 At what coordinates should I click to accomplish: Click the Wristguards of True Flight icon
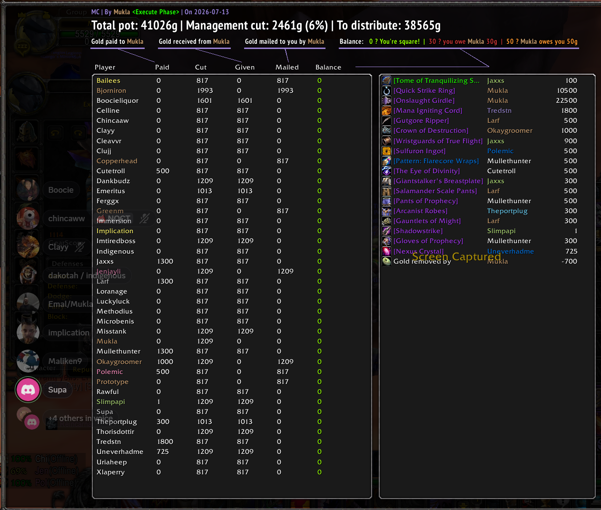coord(386,141)
